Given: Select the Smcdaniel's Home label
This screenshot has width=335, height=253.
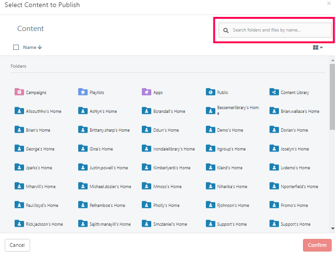Looking at the screenshot, I should point(170,224).
